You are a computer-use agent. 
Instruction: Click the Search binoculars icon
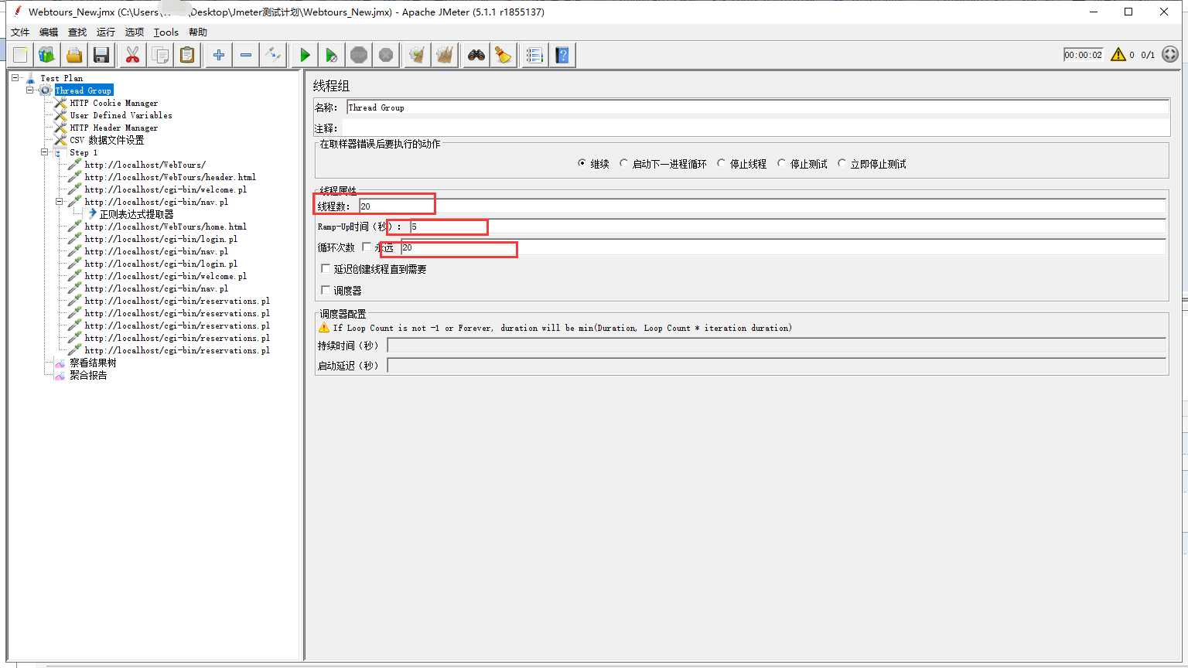pos(476,55)
